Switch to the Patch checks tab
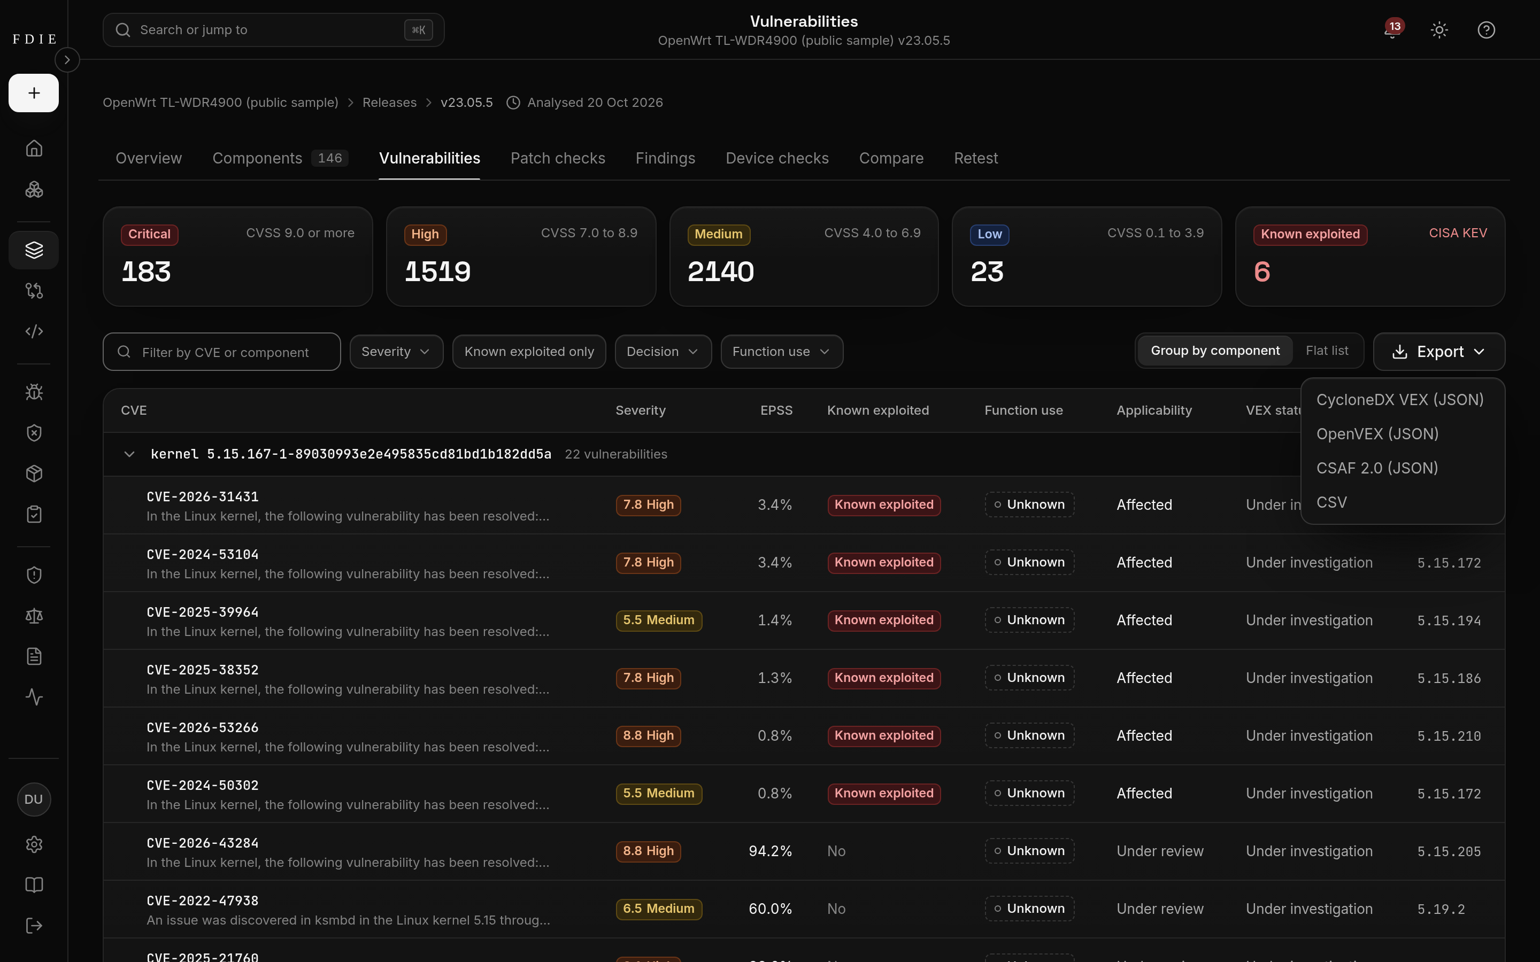This screenshot has height=962, width=1540. click(x=558, y=158)
